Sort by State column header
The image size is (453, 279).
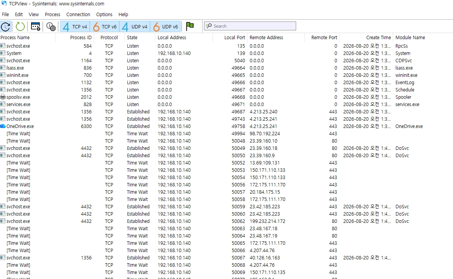coord(140,38)
